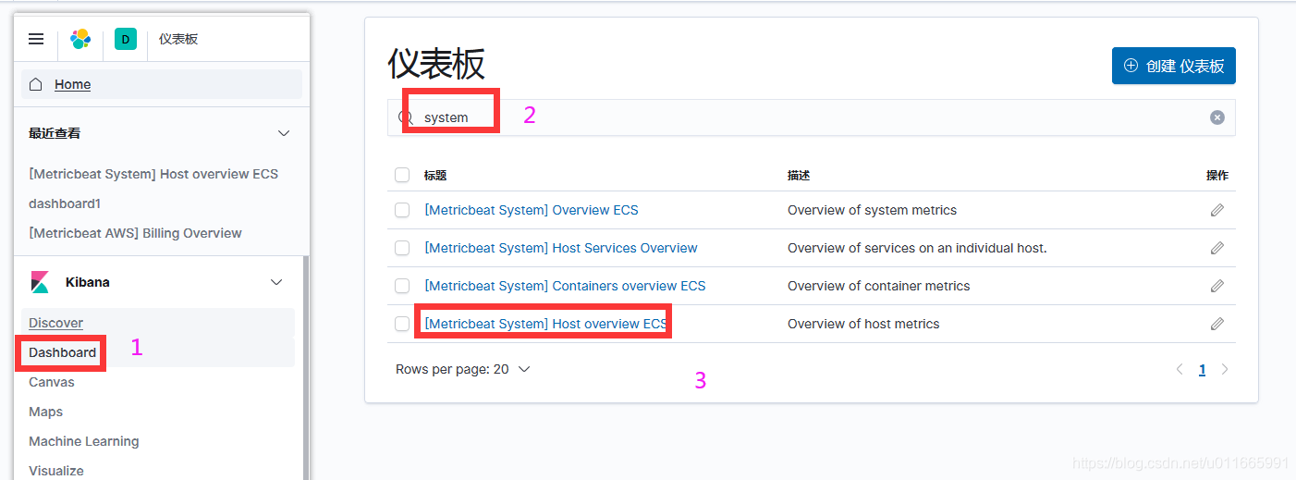1296x480 pixels.
Task: Open the Rows per page dropdown
Action: (462, 369)
